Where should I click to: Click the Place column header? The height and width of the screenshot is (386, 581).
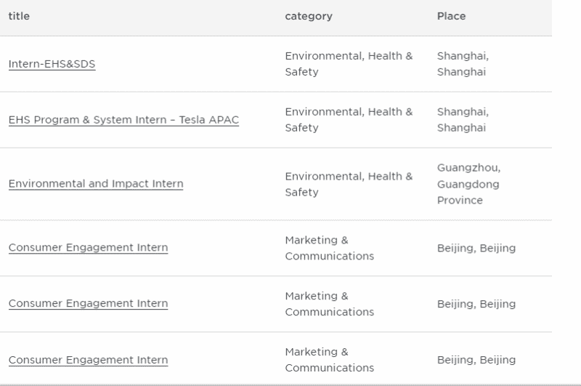451,16
